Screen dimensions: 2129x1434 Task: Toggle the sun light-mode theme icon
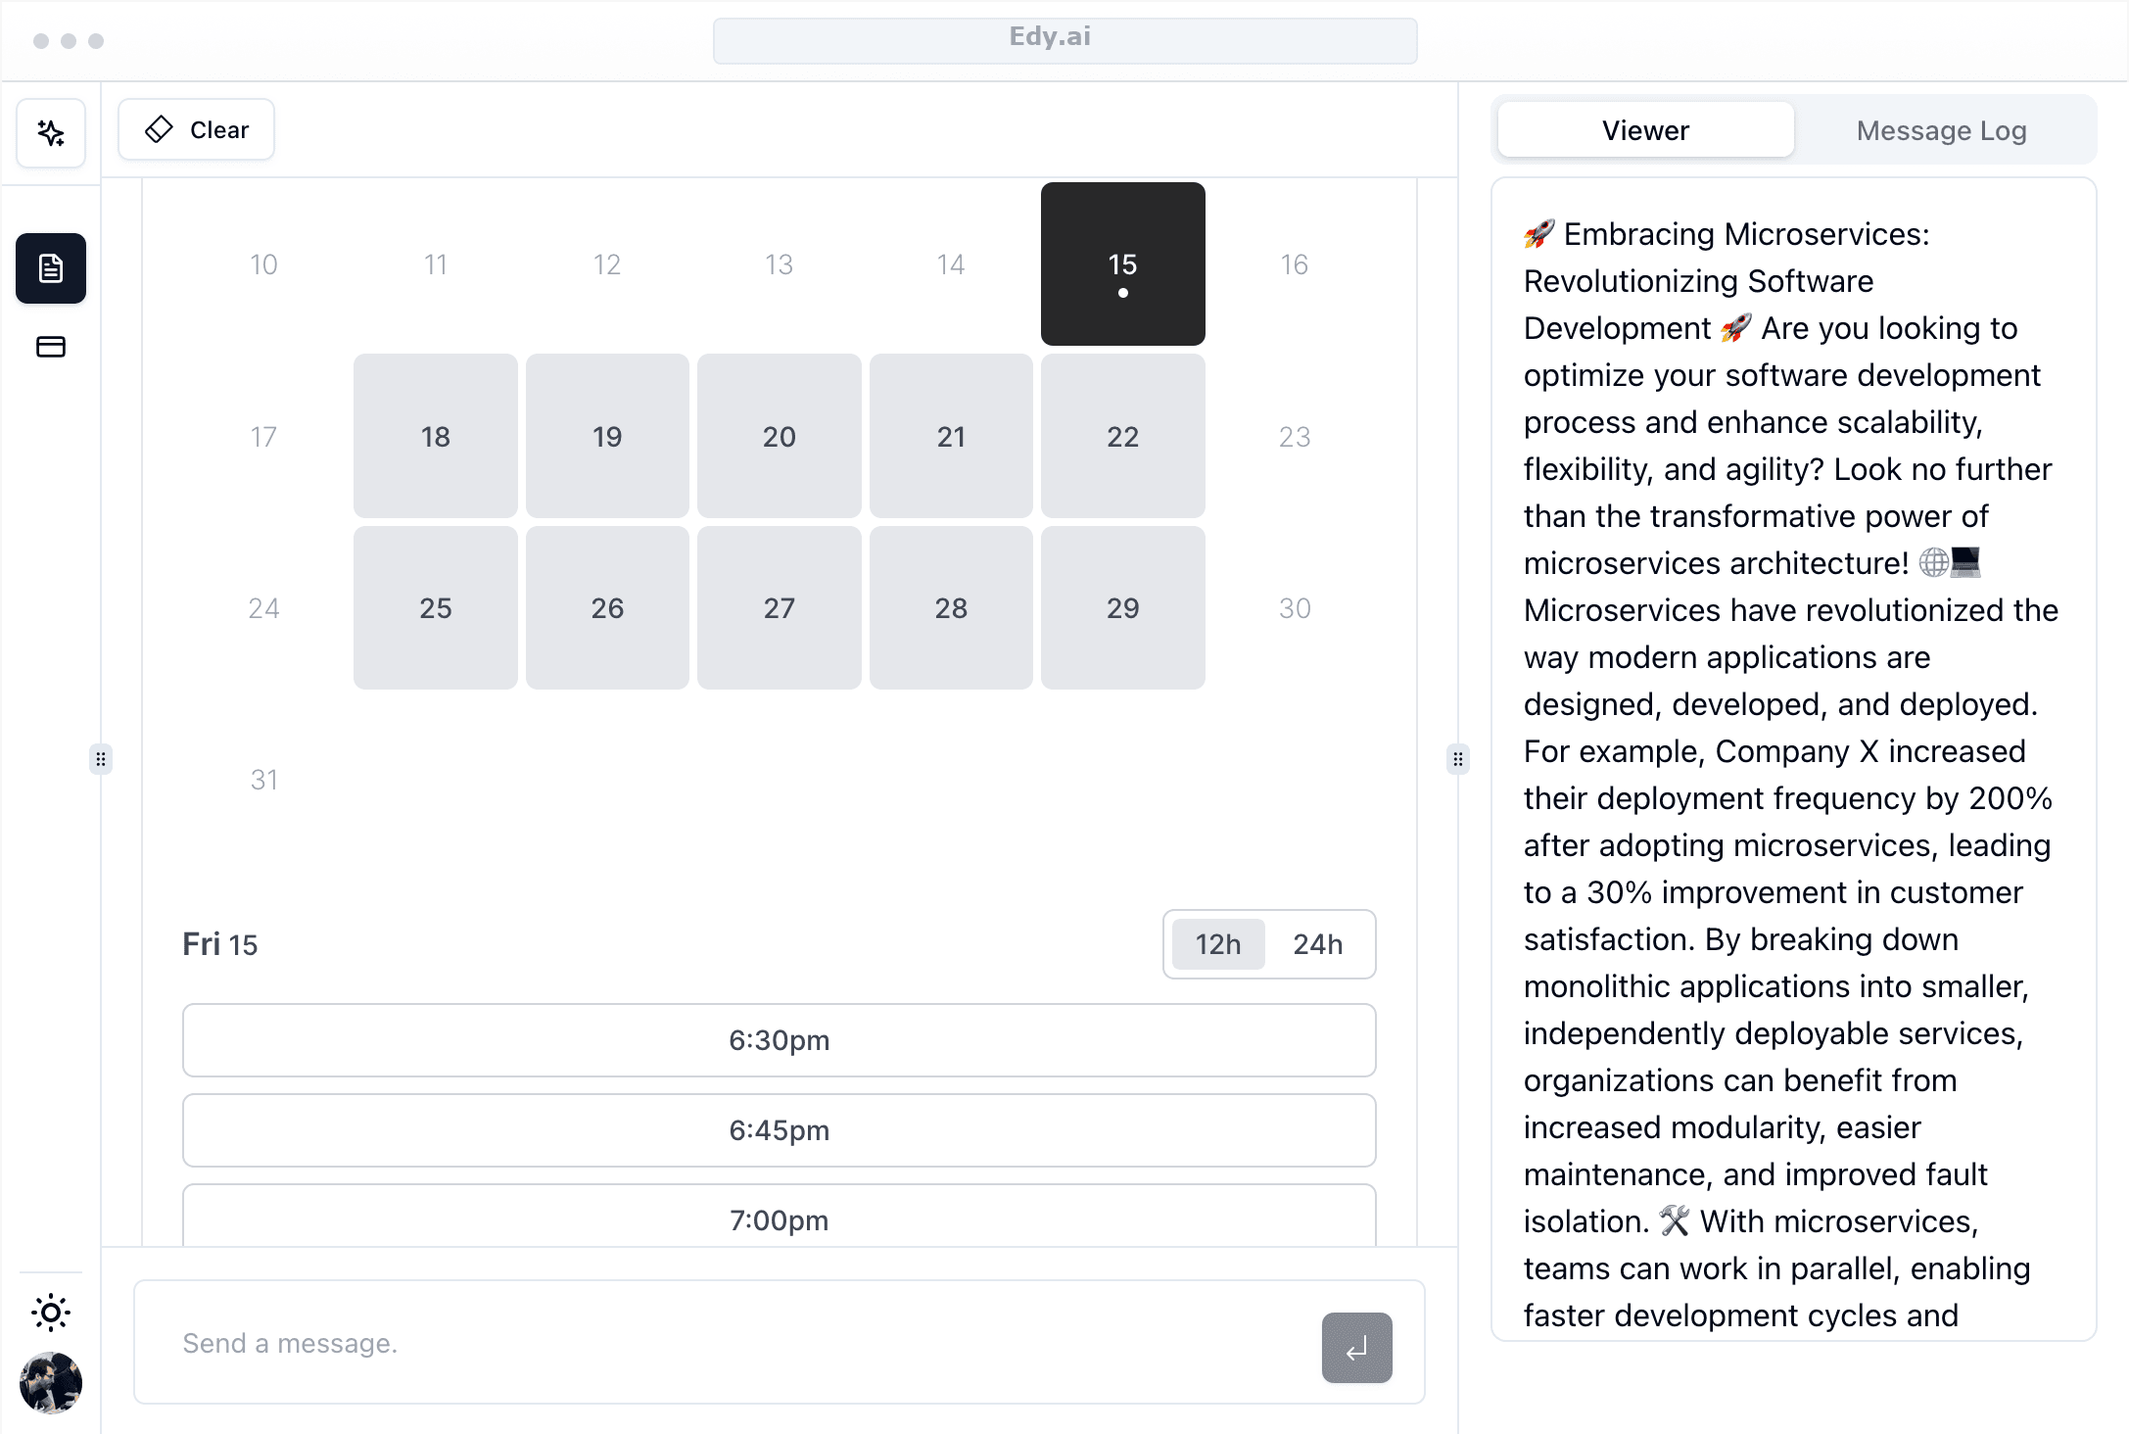pyautogui.click(x=51, y=1313)
